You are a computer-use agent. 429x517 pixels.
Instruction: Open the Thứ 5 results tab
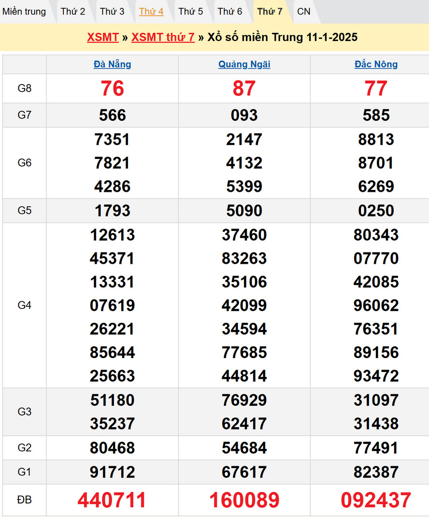[191, 12]
